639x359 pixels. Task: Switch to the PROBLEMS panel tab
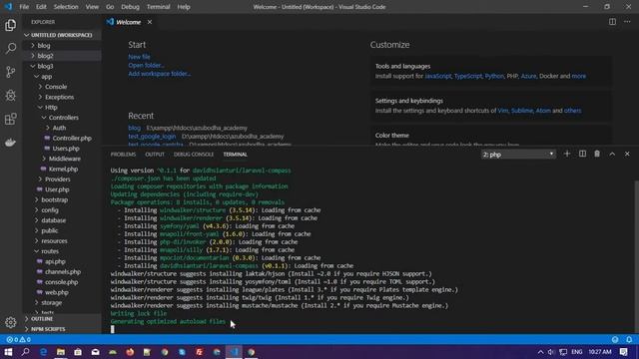tap(123, 155)
